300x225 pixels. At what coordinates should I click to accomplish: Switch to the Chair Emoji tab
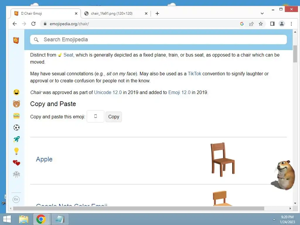click(45, 13)
